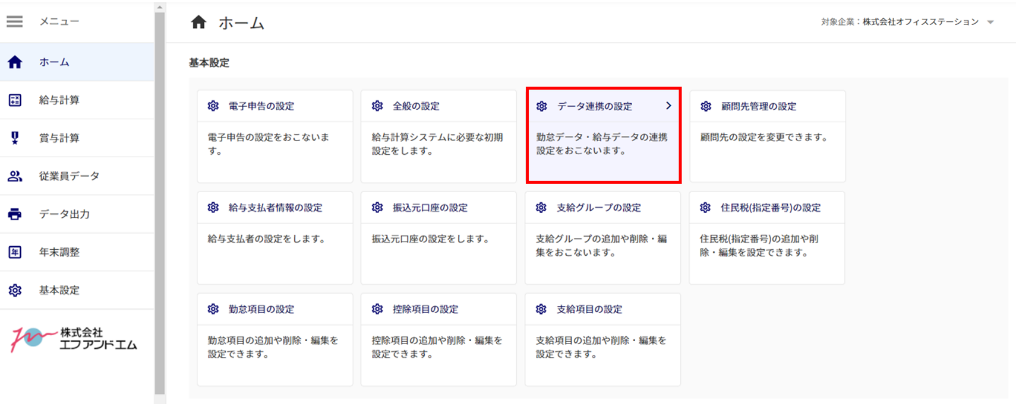Open 基本設定 in the sidebar
The image size is (1016, 404).
coord(77,290)
